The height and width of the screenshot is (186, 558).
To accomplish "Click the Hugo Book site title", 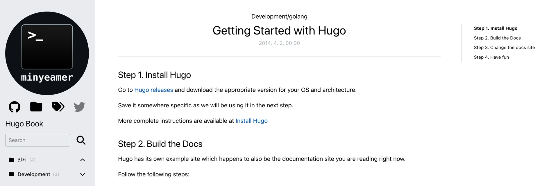I will click(24, 124).
